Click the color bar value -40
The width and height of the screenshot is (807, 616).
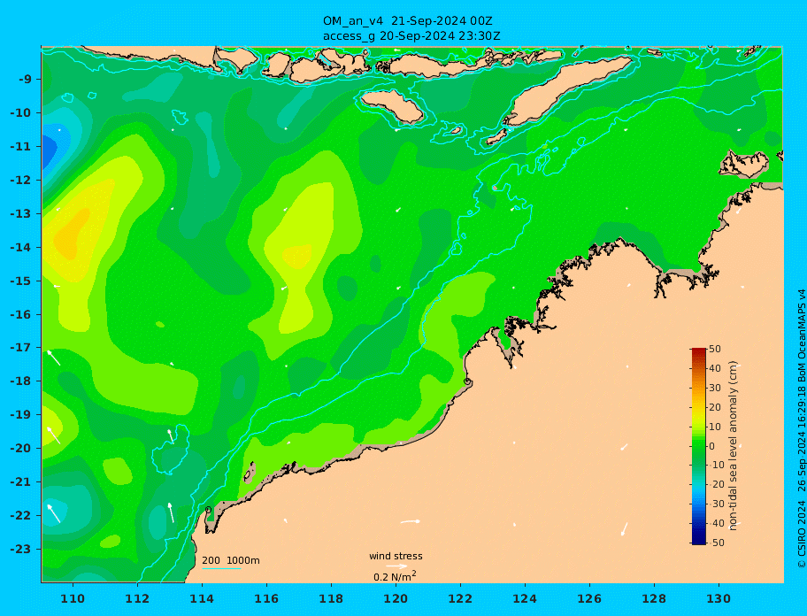coord(715,523)
